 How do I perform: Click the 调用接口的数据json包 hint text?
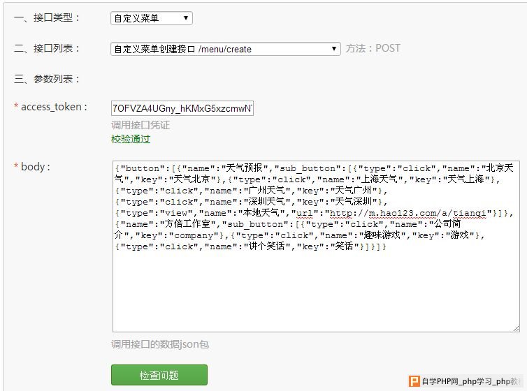(x=160, y=344)
